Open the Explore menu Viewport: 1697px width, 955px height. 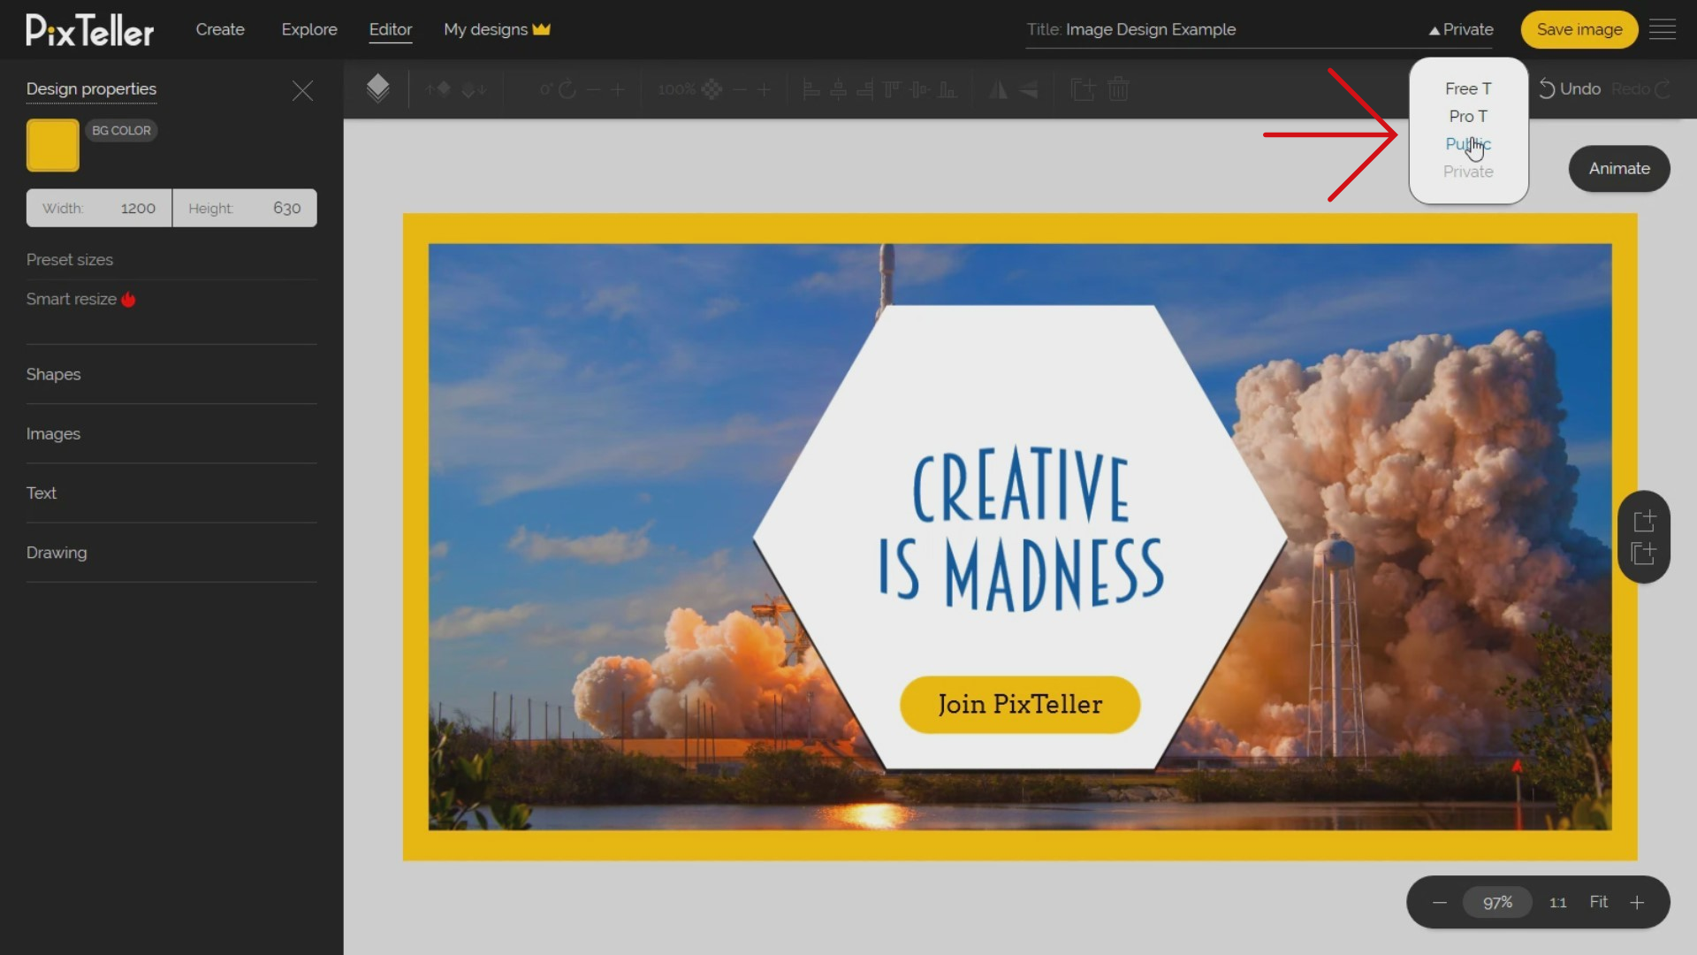coord(309,29)
